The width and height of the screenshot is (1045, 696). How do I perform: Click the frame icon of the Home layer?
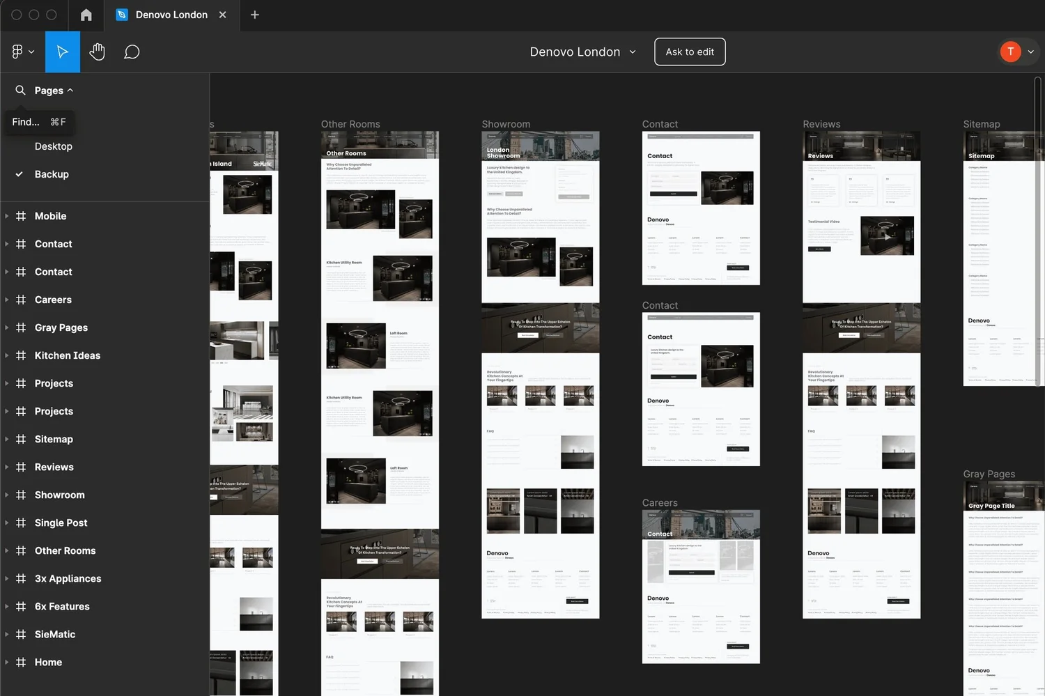click(x=21, y=662)
